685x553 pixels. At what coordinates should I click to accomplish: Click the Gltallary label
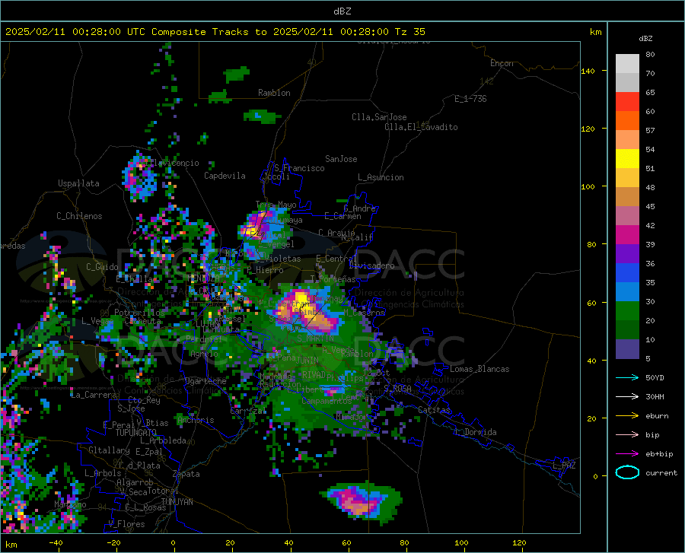[109, 450]
